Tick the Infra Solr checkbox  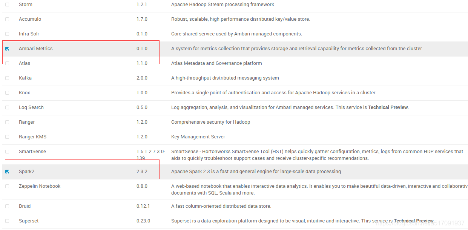7,34
